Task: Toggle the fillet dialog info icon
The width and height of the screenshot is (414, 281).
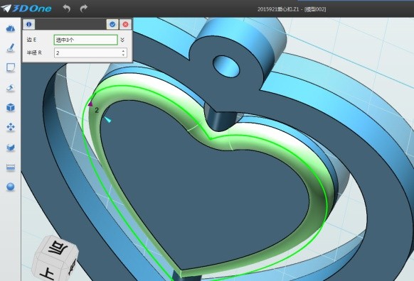Action: [28, 24]
